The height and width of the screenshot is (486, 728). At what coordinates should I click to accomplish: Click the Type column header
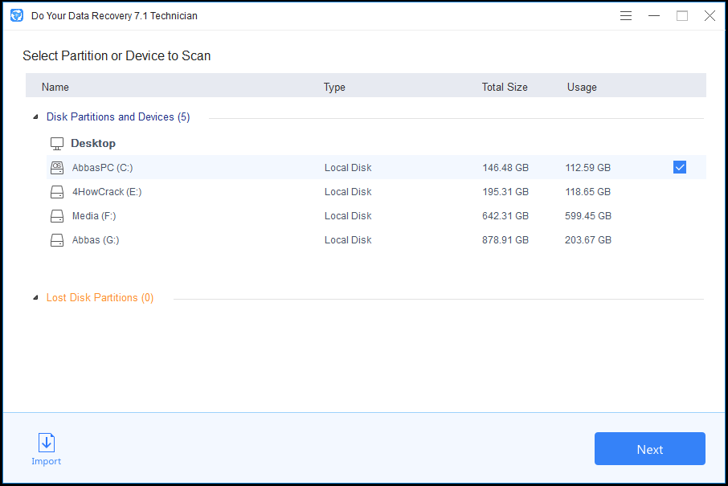(334, 87)
